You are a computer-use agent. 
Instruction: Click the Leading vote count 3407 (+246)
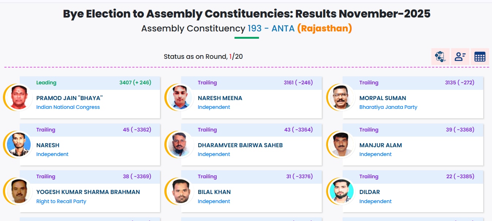coord(135,83)
